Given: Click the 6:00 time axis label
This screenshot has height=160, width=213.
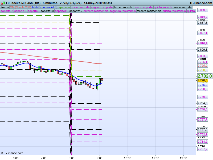Looking at the screenshot, I should 16,158.
